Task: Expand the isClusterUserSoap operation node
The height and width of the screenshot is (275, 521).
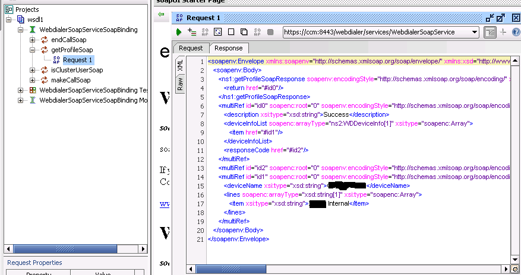Action: pyautogui.click(x=32, y=70)
